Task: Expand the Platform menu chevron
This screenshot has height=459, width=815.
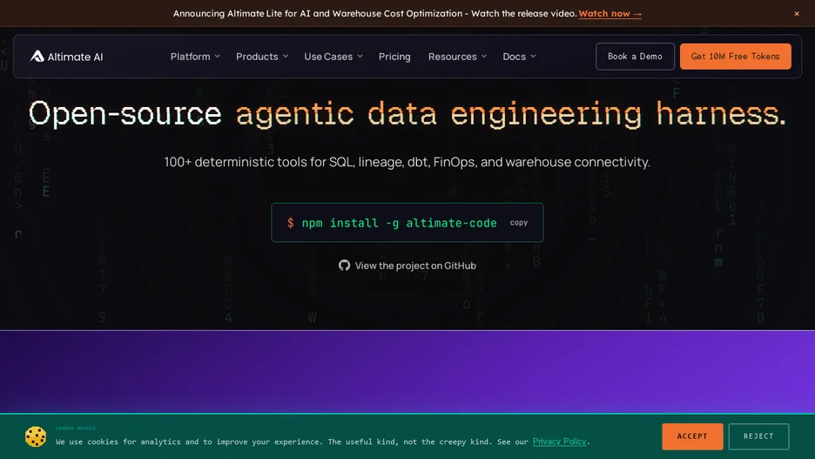Action: pyautogui.click(x=218, y=56)
